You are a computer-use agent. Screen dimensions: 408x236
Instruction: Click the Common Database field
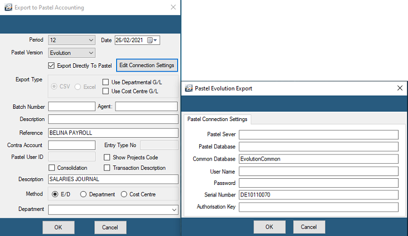319,159
